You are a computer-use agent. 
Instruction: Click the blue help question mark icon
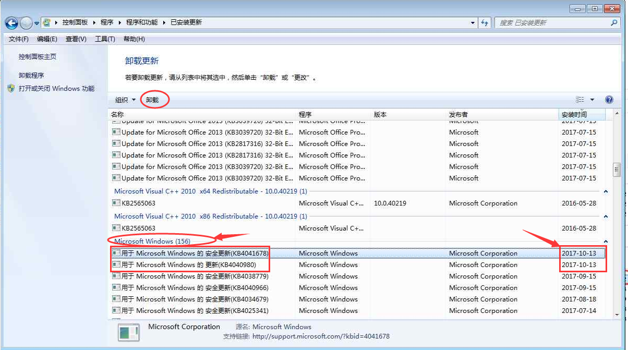609,100
